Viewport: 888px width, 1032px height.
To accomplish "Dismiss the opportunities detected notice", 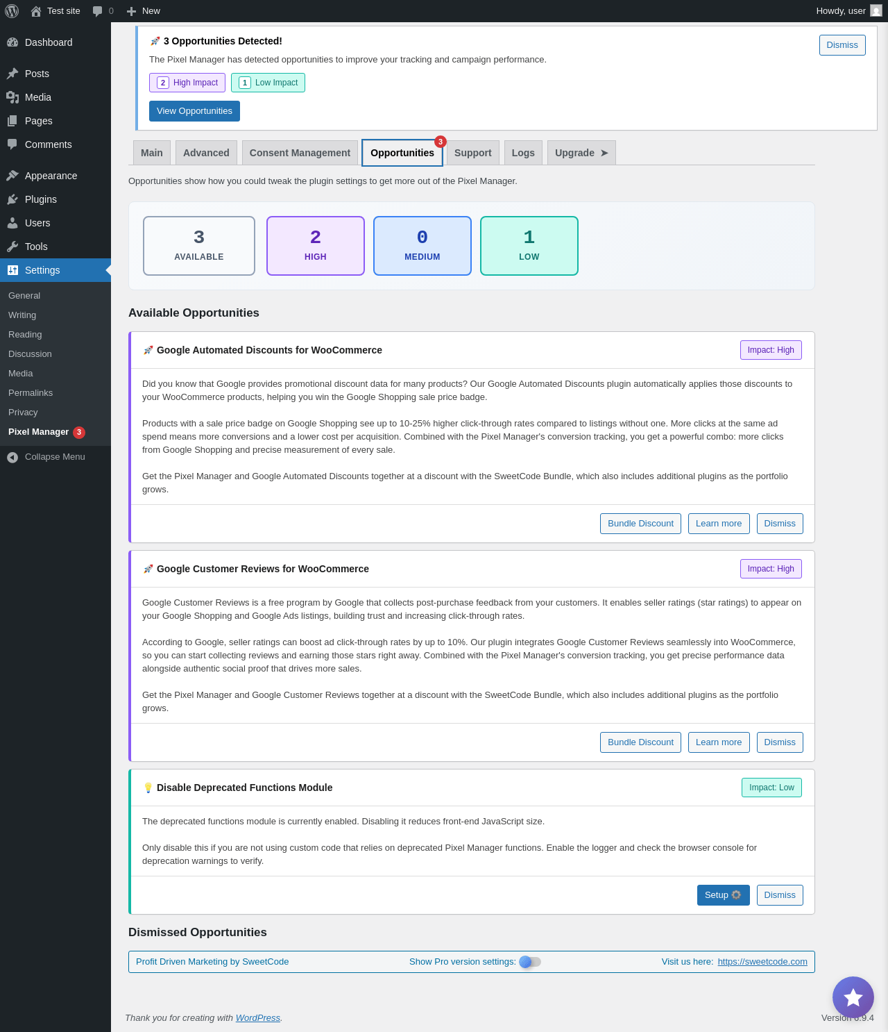I will 842,45.
